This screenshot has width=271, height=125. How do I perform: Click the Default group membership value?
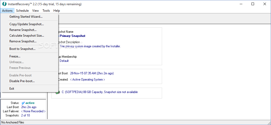64,61
